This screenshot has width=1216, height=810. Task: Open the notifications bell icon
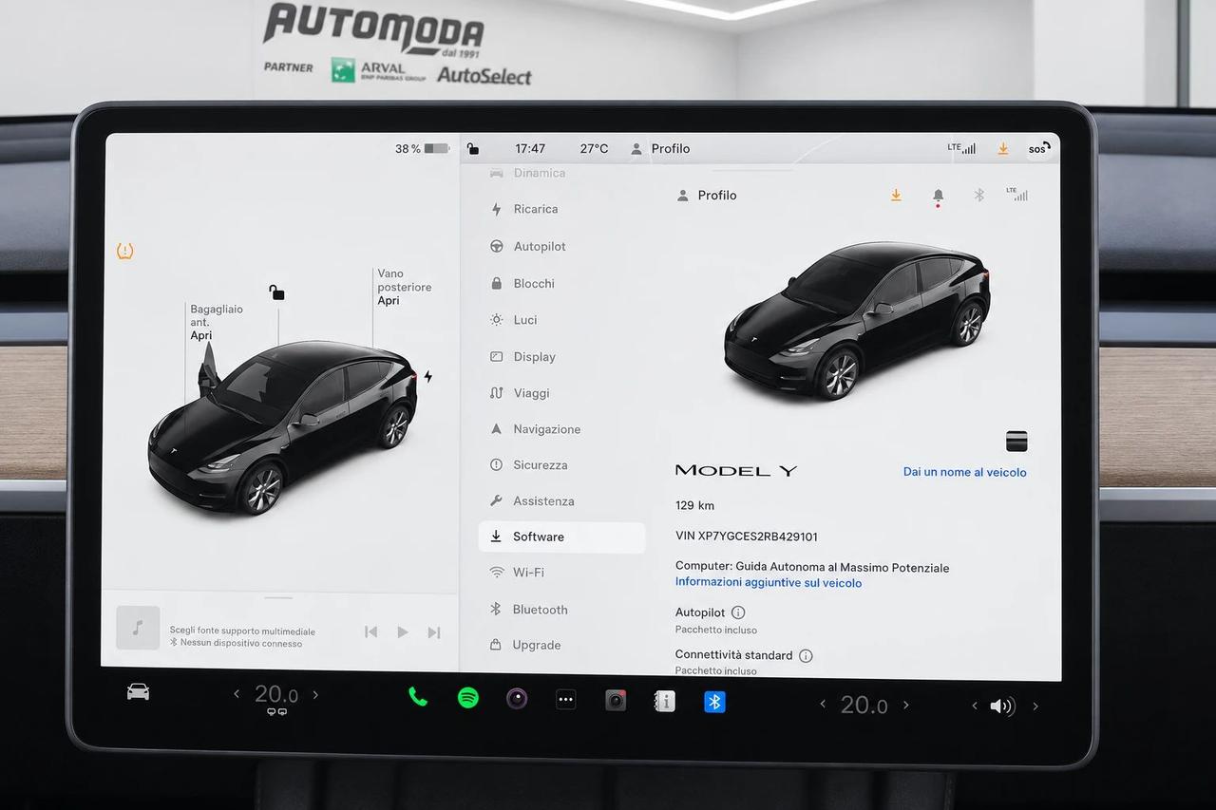(938, 196)
